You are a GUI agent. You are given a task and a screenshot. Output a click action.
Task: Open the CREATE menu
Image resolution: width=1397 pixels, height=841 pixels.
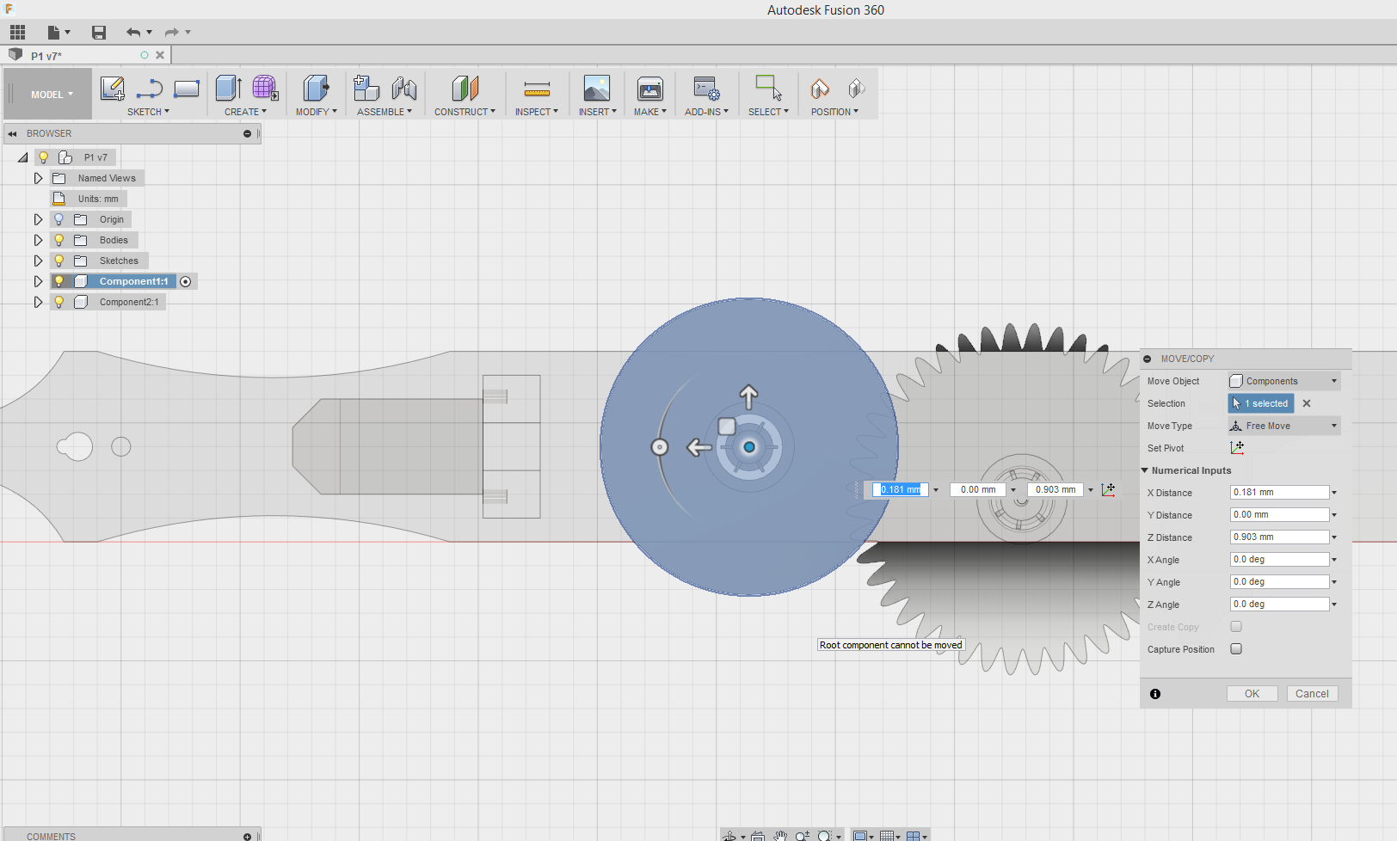click(x=245, y=112)
